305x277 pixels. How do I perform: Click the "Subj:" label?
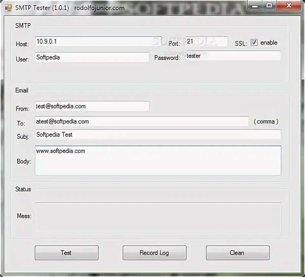[23, 137]
